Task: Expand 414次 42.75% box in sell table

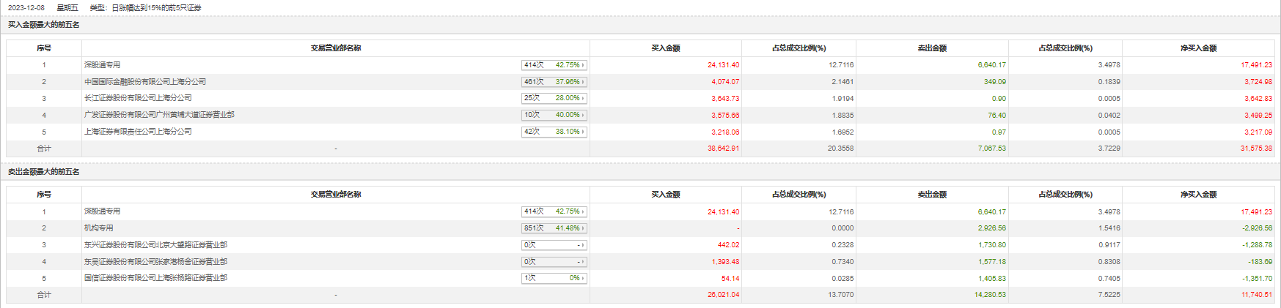Action: pos(554,211)
